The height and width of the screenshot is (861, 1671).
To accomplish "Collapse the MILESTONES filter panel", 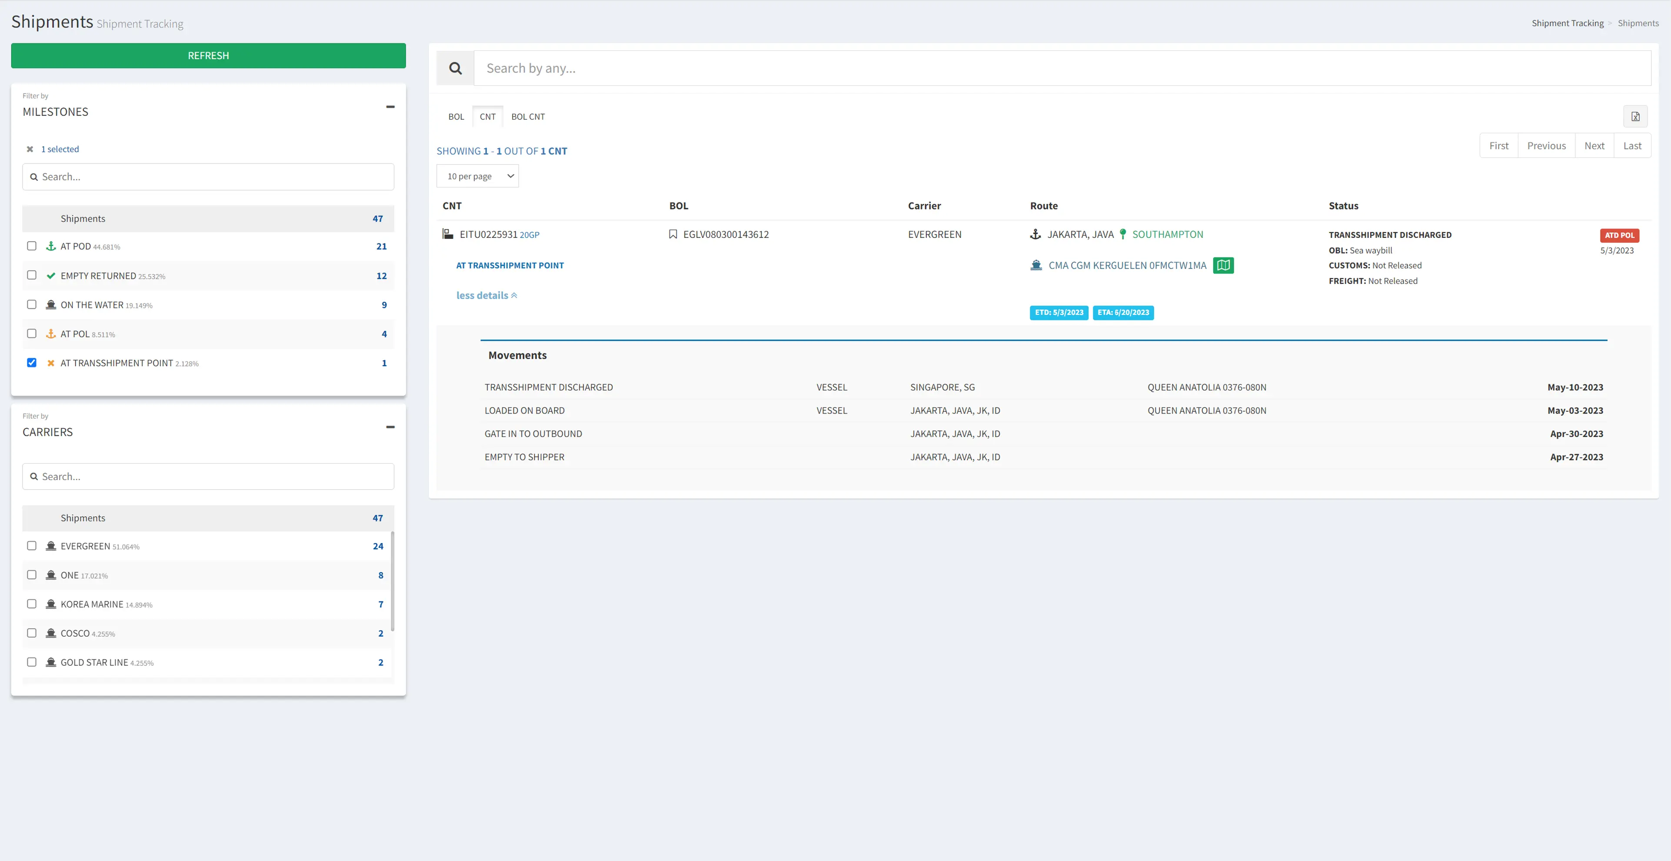I will 390,107.
